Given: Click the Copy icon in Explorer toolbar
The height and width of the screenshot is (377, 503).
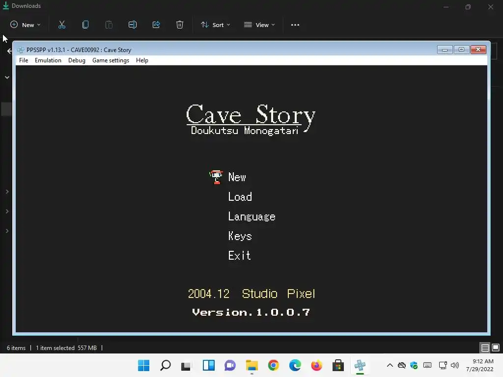Looking at the screenshot, I should click(85, 25).
